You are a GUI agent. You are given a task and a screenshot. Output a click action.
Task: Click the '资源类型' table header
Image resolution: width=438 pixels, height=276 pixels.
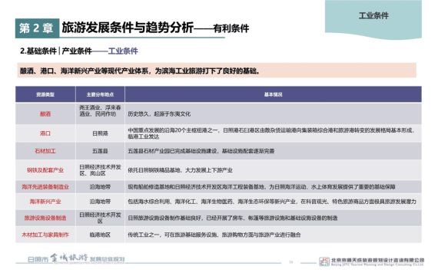(45, 94)
